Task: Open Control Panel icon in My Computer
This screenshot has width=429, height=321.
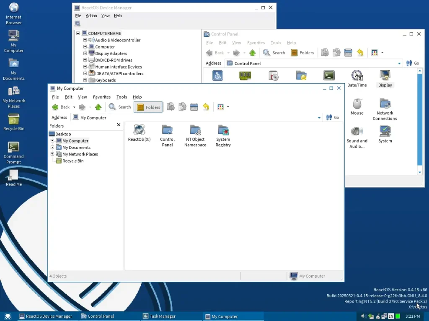Action: (167, 136)
